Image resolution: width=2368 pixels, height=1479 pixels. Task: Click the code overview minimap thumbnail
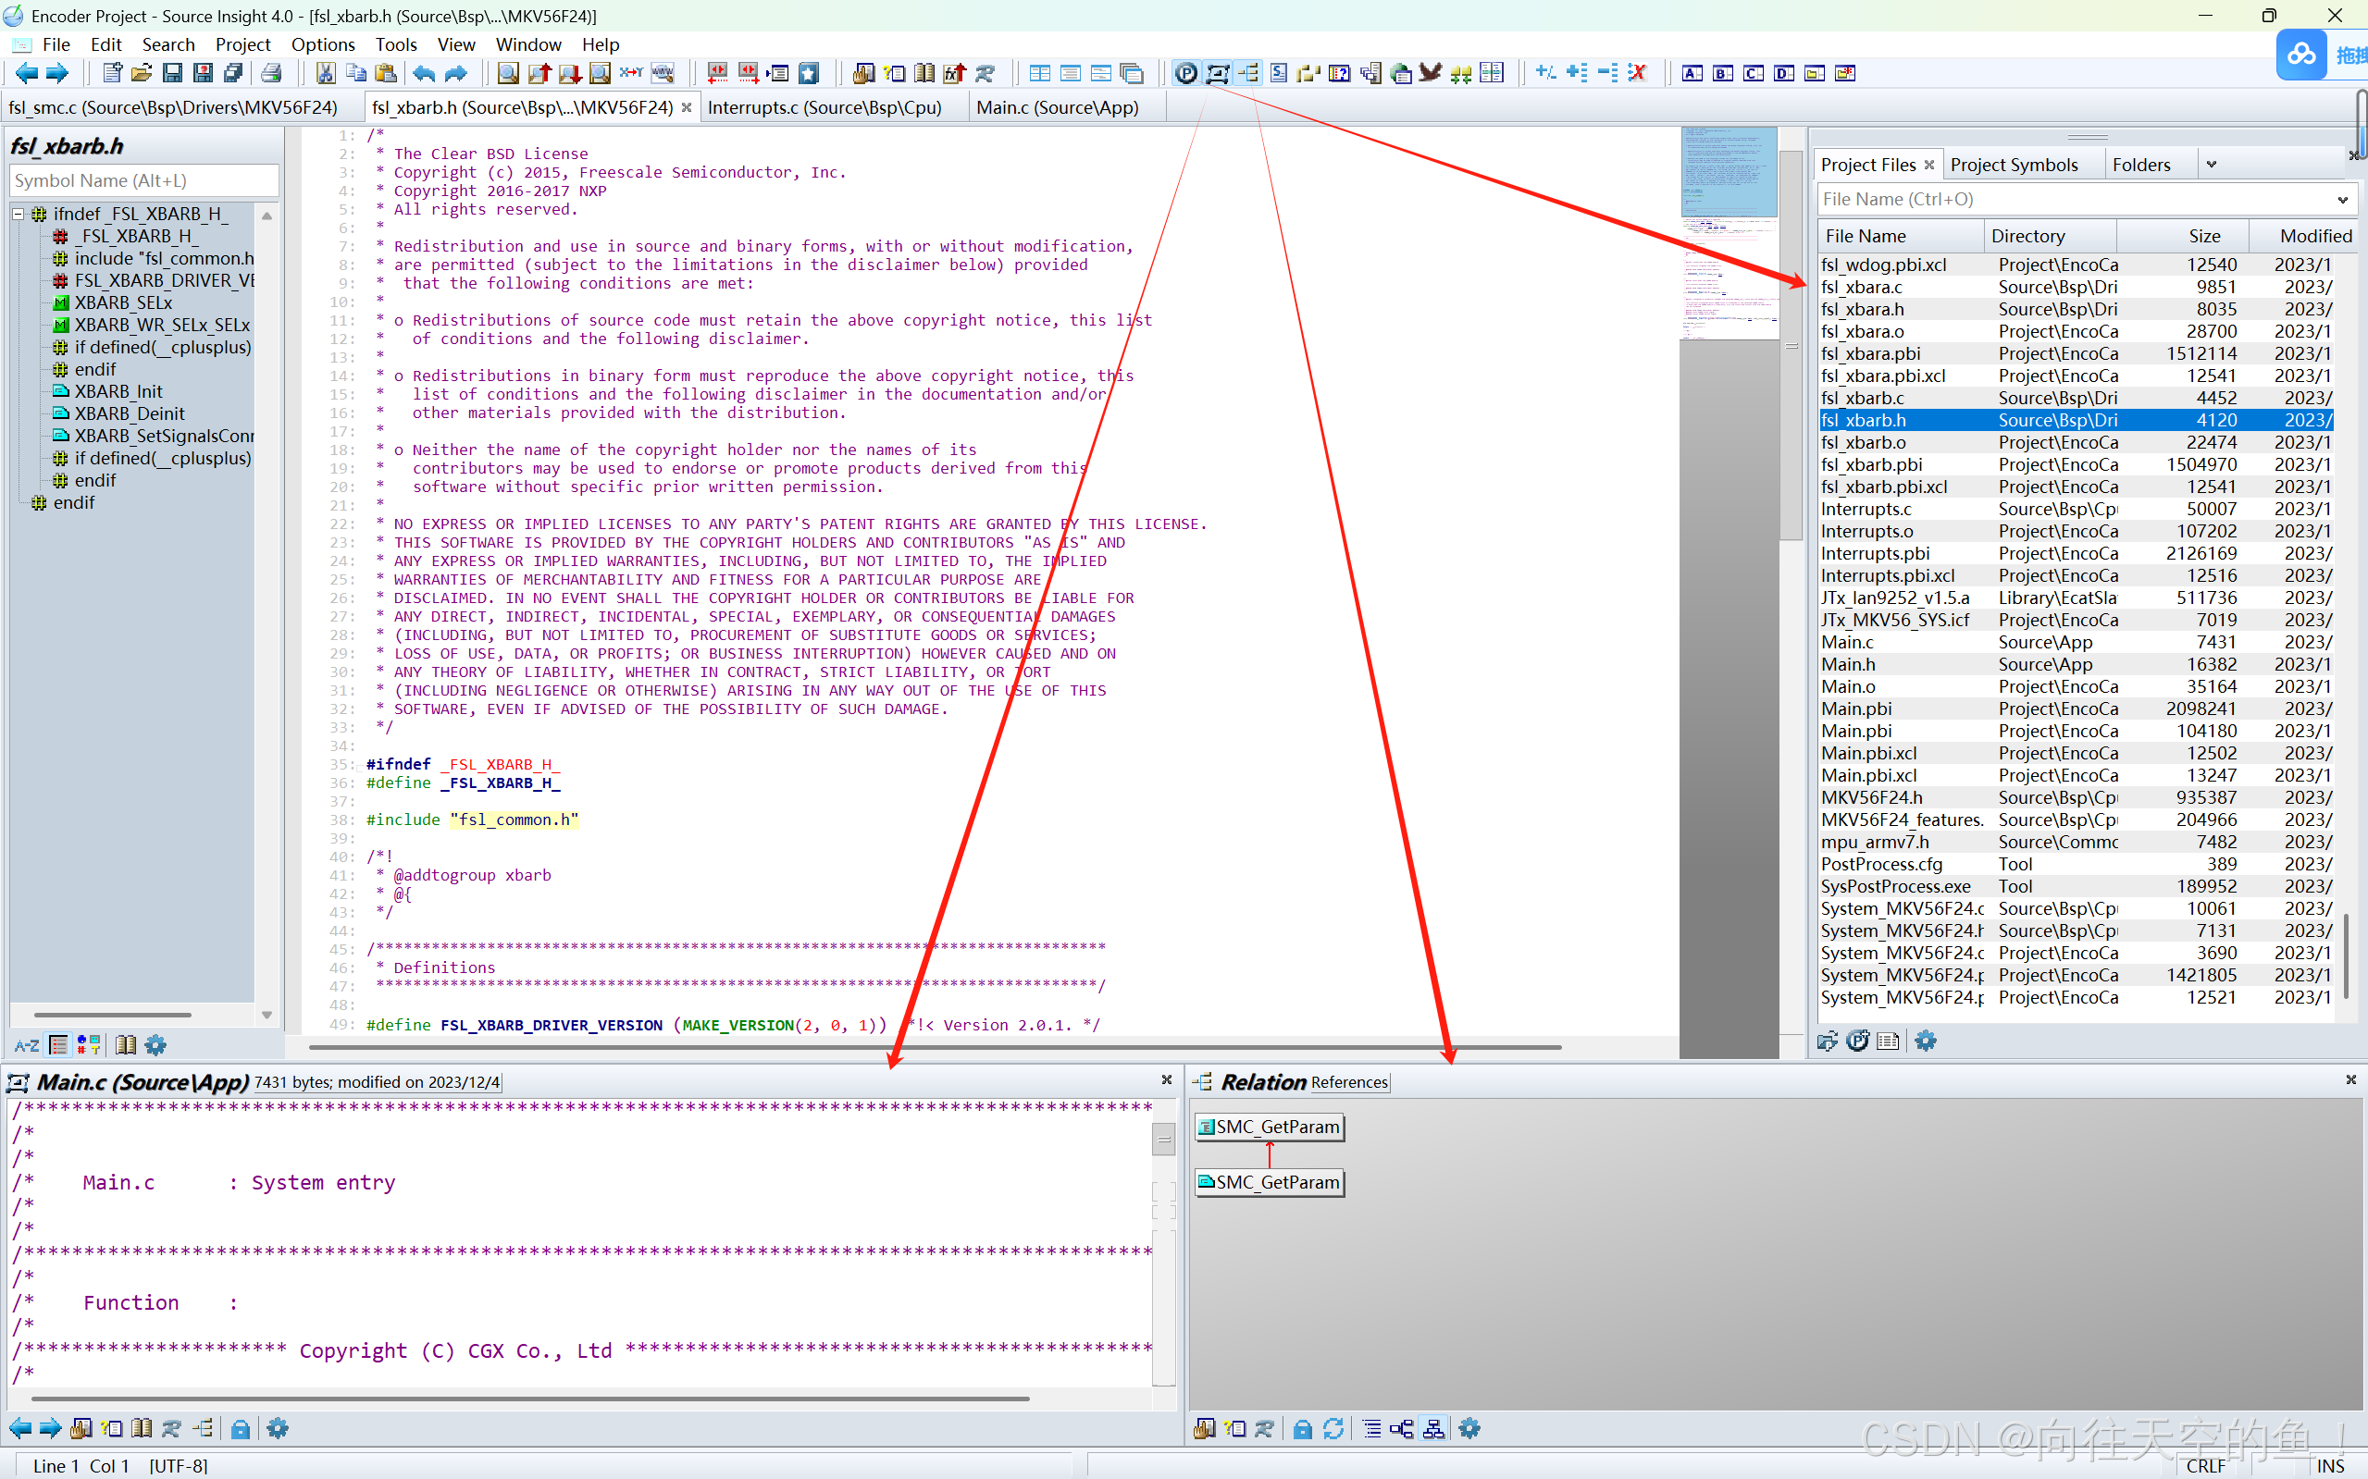(1729, 233)
